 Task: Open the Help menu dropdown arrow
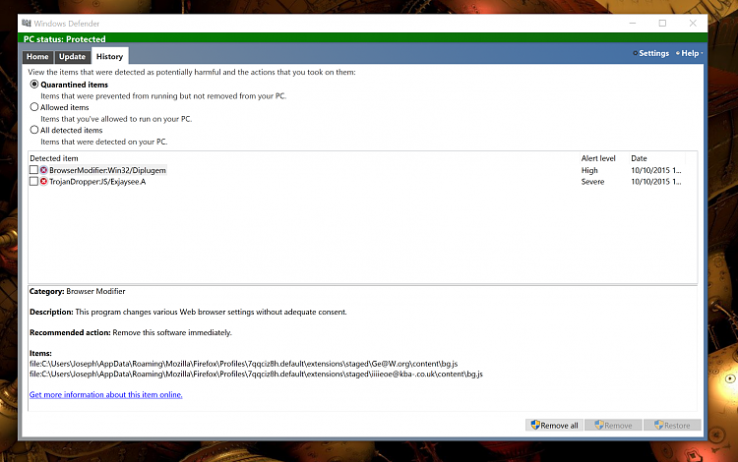tap(702, 53)
